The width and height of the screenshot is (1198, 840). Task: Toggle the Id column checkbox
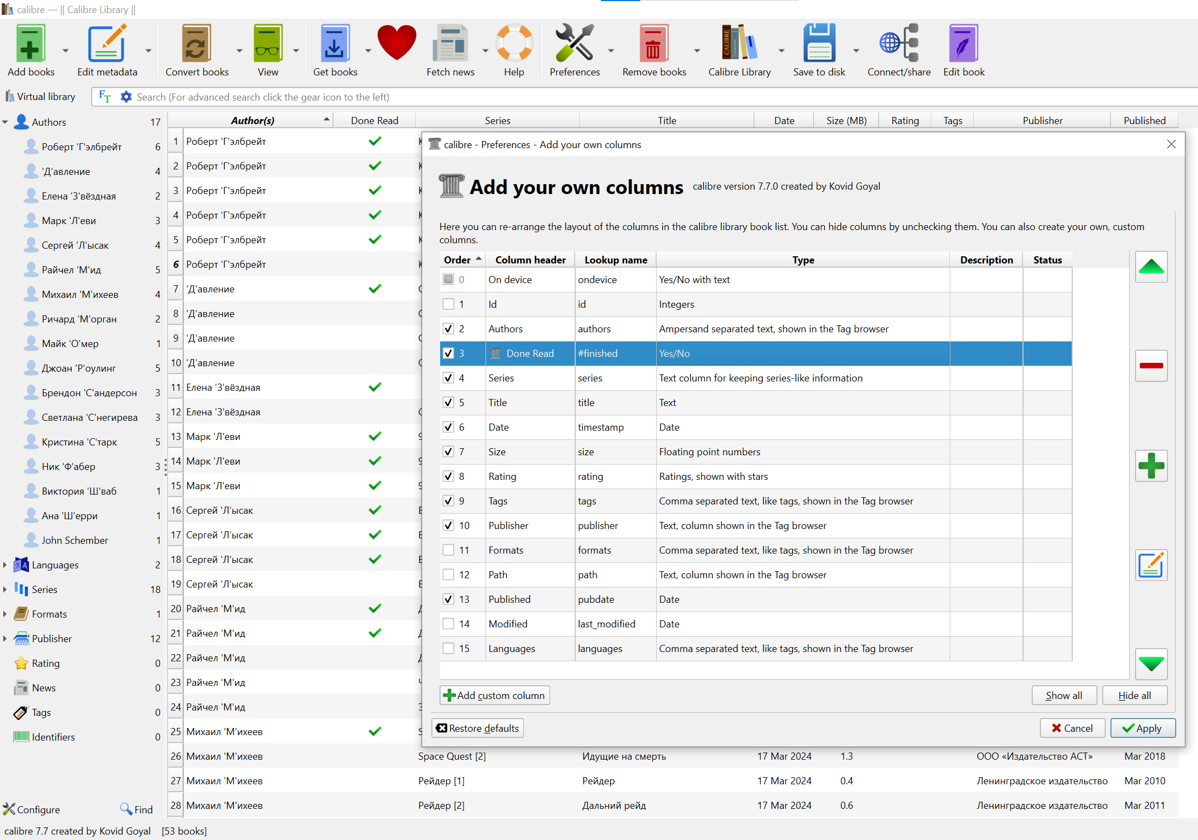(x=448, y=304)
